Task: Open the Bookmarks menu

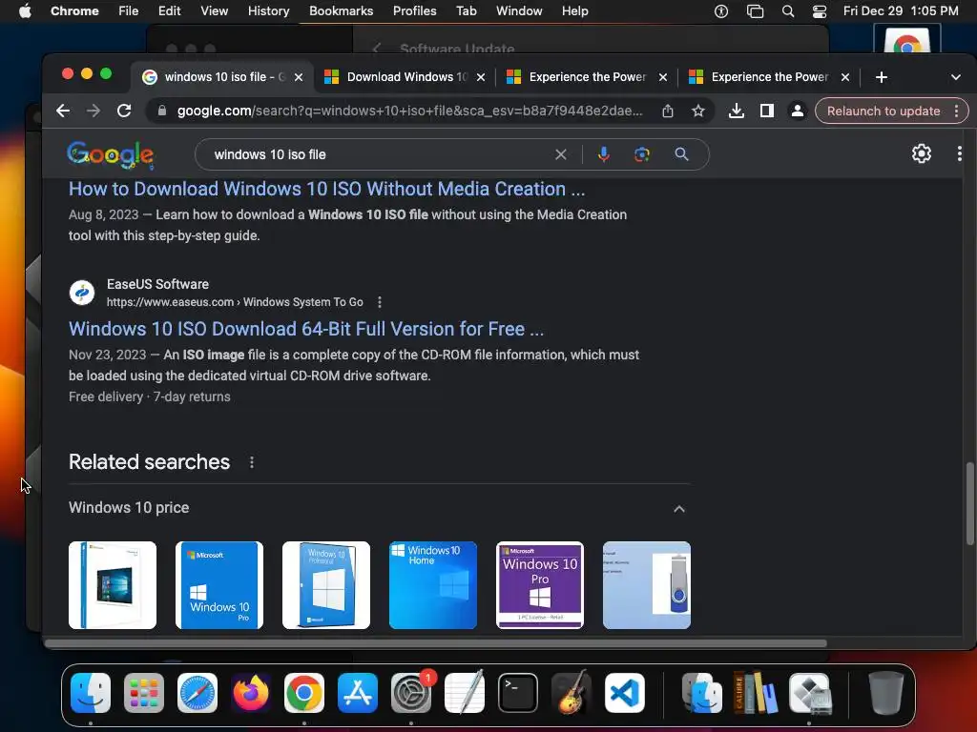Action: click(x=341, y=11)
